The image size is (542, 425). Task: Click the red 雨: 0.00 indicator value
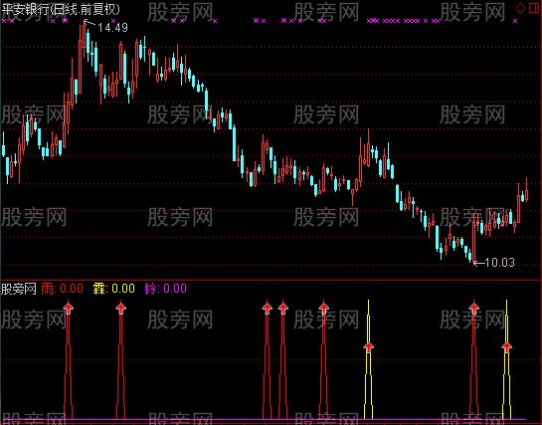point(63,289)
